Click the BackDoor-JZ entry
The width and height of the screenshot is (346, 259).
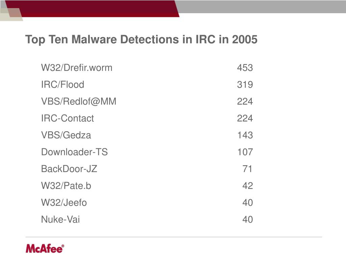69,169
